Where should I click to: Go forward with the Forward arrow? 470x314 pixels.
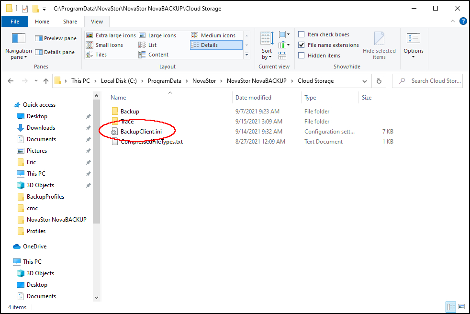click(x=24, y=81)
